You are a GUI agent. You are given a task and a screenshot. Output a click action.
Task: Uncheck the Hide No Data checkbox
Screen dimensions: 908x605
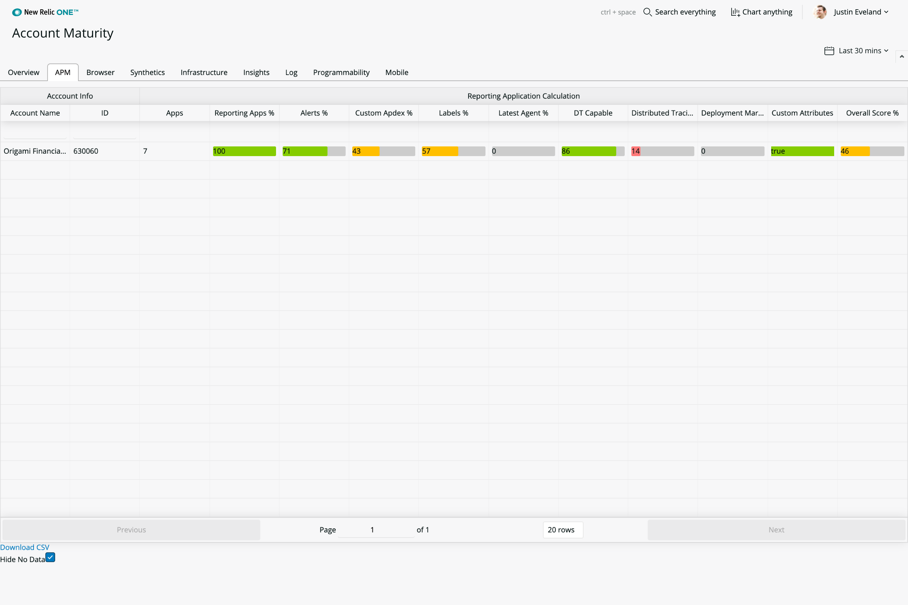(50, 557)
